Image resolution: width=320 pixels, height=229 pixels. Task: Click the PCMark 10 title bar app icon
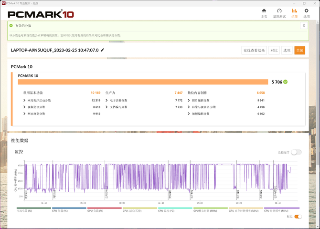pyautogui.click(x=3, y=3)
